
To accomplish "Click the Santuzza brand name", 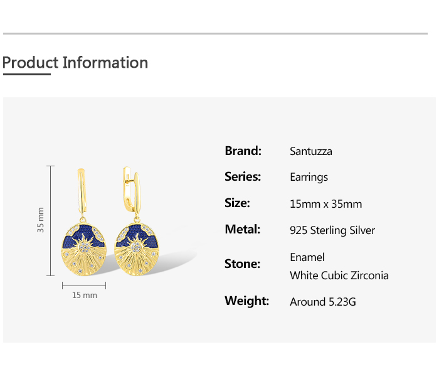I will [x=311, y=151].
